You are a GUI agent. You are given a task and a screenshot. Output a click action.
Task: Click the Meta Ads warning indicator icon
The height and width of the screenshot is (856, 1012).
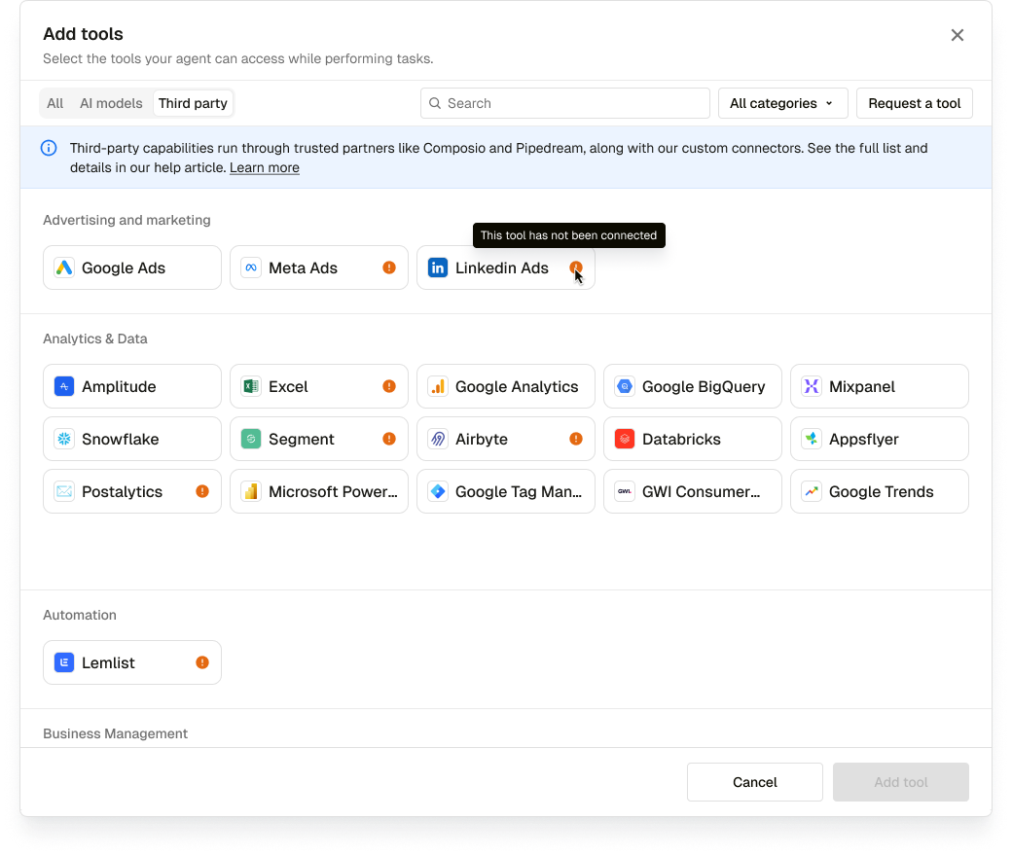click(389, 267)
